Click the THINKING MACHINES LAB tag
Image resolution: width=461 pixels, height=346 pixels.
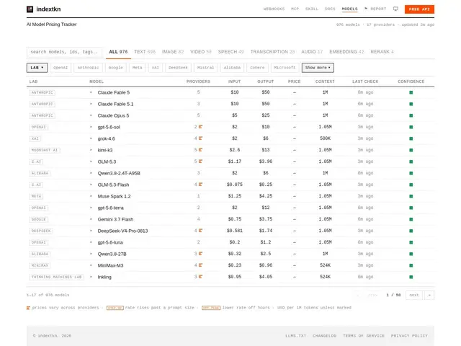click(56, 277)
